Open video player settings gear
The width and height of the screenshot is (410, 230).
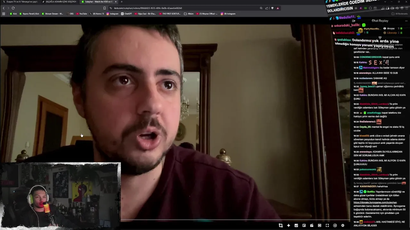(343, 226)
